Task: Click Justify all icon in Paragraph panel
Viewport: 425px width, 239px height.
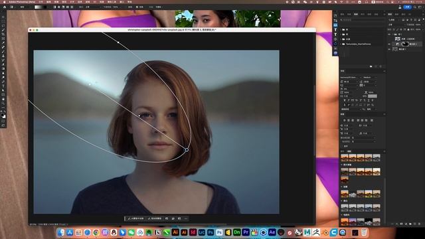Action: point(372,120)
